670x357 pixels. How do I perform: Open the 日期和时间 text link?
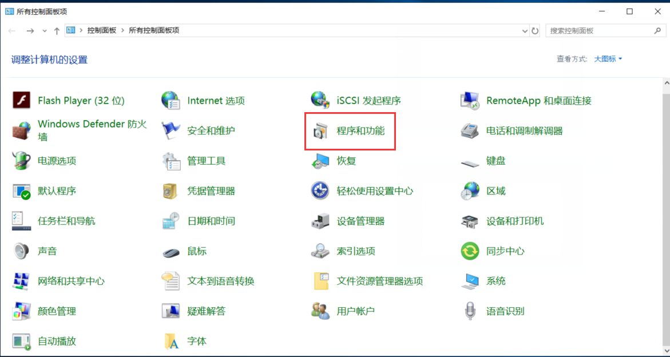point(211,221)
